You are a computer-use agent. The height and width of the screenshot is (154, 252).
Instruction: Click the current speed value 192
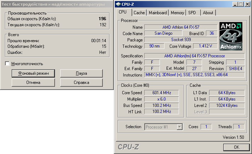point(103,25)
